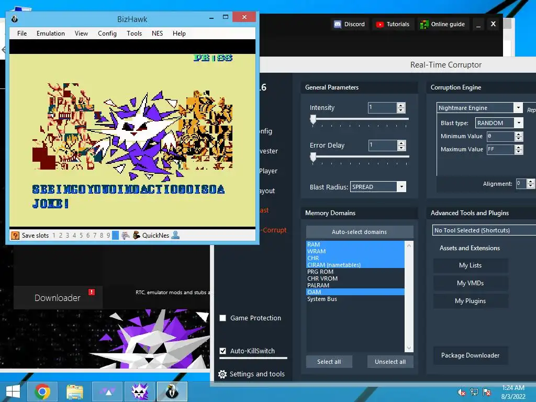The width and height of the screenshot is (536, 402).
Task: Open the Downloader panel in RTC launcher
Action: tap(58, 298)
